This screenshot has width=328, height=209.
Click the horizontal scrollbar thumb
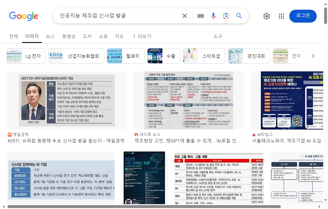[144, 207]
